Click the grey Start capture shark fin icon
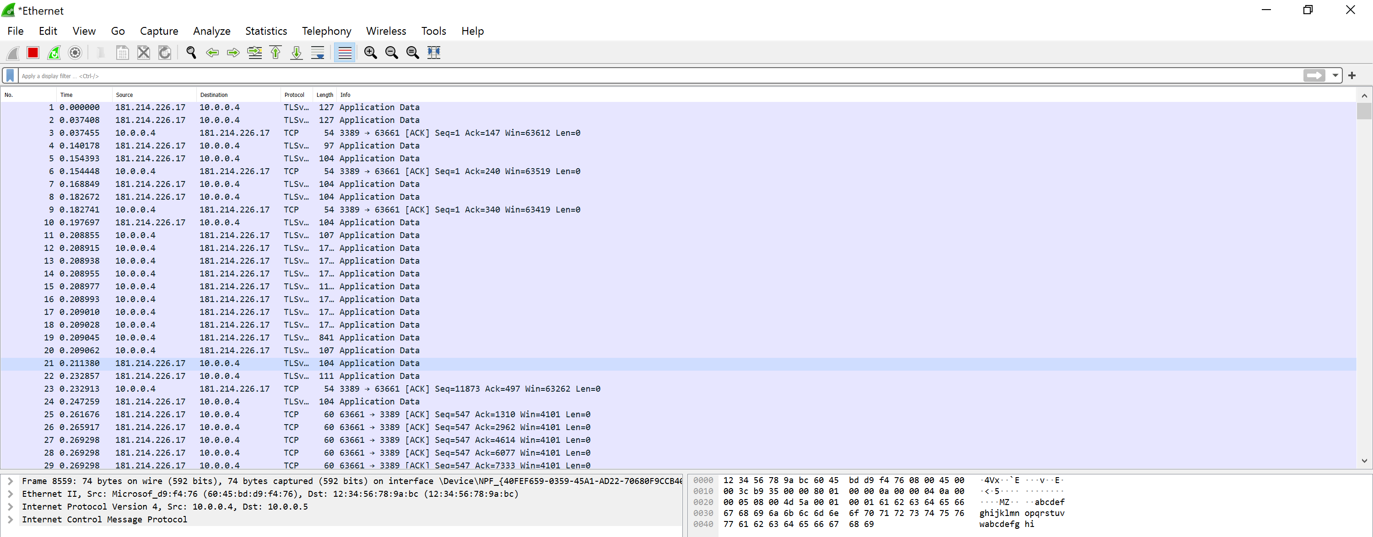Screen dimensions: 1373x537 point(12,53)
